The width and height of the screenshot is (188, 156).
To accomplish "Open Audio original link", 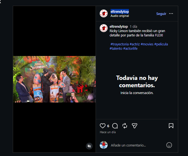I will coord(120,16).
